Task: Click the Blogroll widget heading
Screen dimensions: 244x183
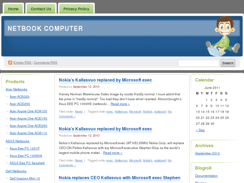Action: click(x=203, y=168)
